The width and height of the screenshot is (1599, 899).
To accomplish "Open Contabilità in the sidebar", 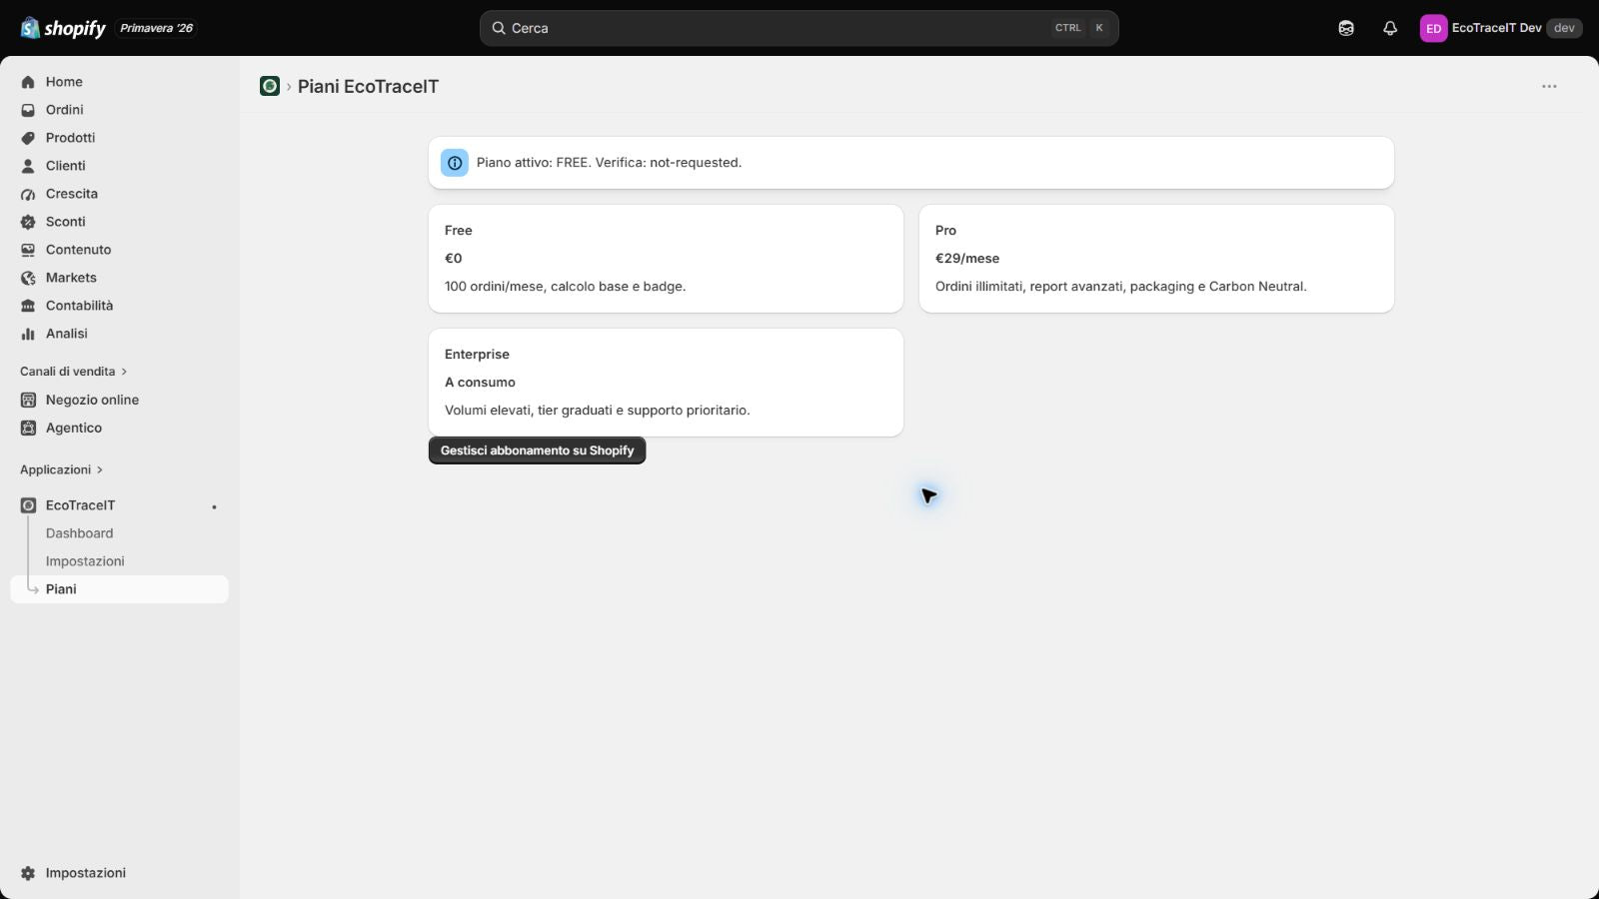I will [x=120, y=306].
